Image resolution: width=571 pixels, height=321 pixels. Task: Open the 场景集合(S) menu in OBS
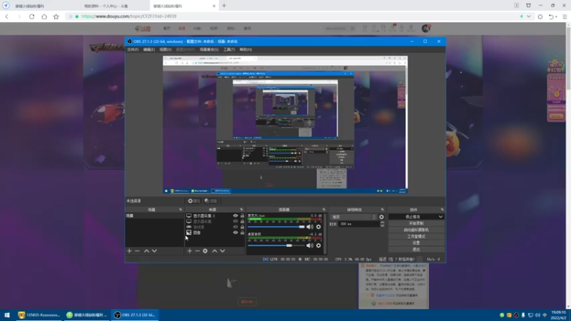pyautogui.click(x=209, y=49)
